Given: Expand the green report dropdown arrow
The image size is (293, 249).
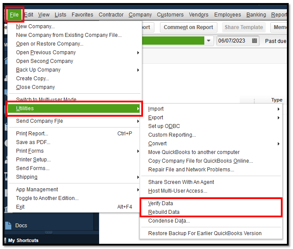Looking at the screenshot, I should [209, 40].
